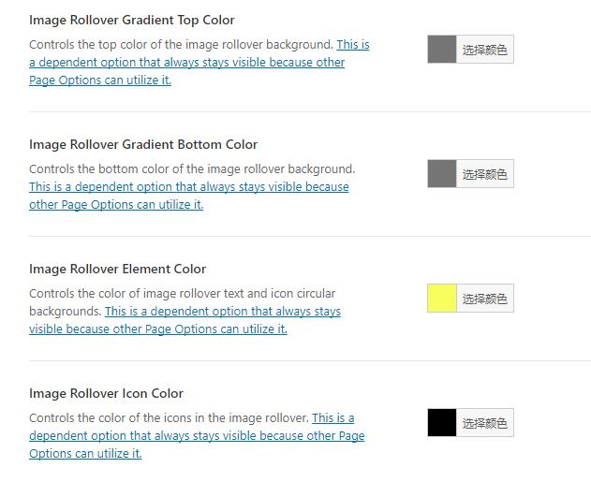The width and height of the screenshot is (591, 482).
Task: Click description text 'Controls the bottom color'
Action: 192,169
